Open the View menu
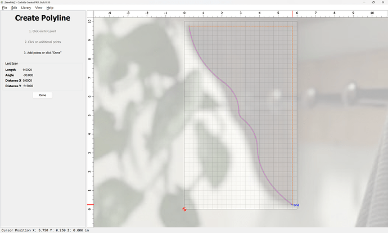This screenshot has width=388, height=233. tap(39, 8)
